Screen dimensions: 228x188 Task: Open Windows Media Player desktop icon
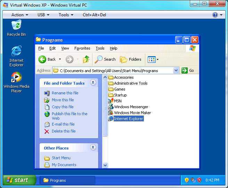16,82
